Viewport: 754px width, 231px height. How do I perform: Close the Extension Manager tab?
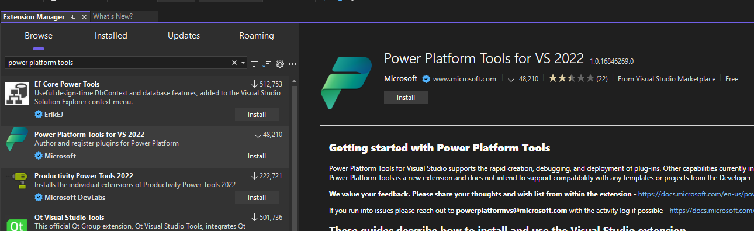tap(84, 17)
